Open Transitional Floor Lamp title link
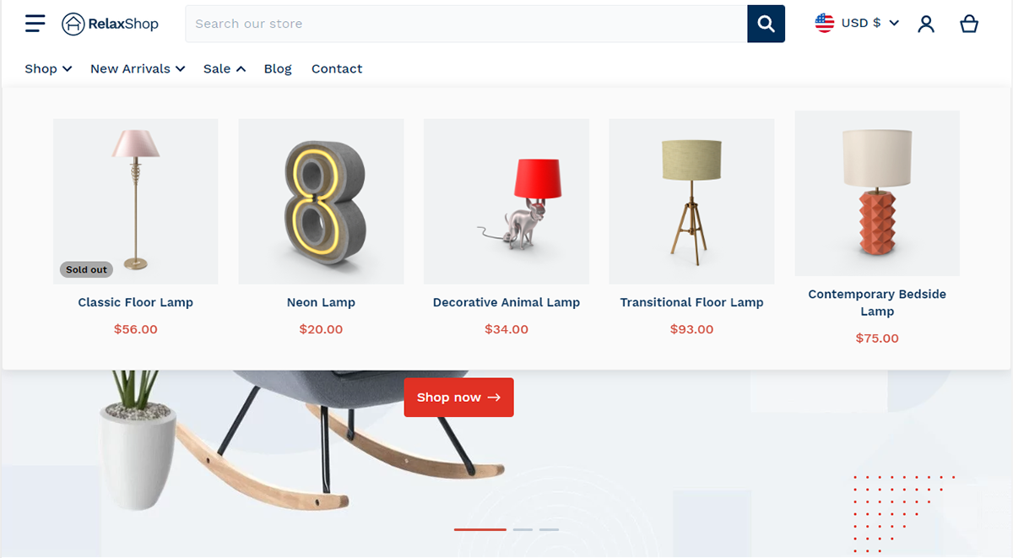Viewport: 1013px width, 558px height. coord(691,302)
